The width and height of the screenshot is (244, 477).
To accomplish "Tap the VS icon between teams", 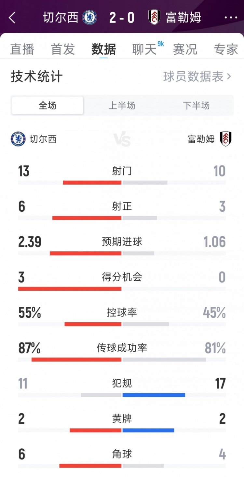I will click(x=122, y=139).
